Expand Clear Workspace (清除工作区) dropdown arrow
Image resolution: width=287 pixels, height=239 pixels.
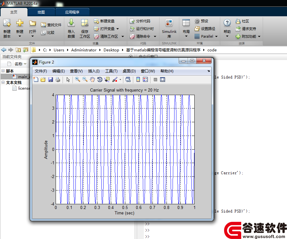122,36
